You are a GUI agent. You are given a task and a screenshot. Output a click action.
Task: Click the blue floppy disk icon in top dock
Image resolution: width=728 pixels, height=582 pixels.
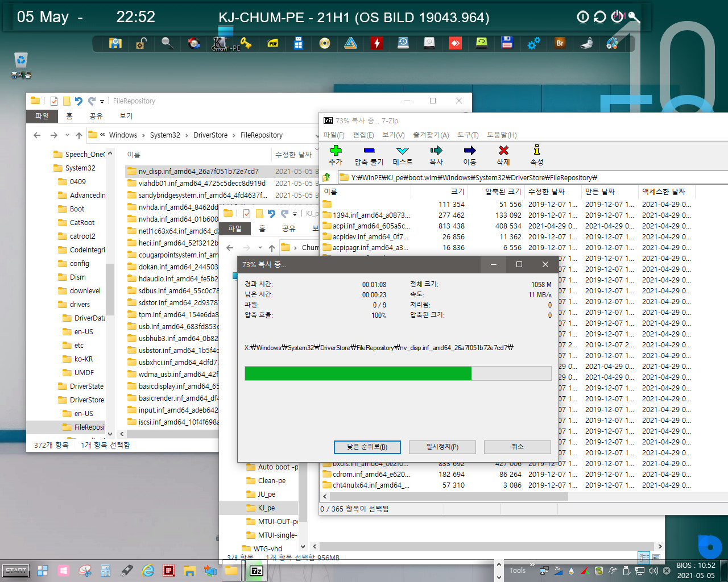(x=507, y=43)
